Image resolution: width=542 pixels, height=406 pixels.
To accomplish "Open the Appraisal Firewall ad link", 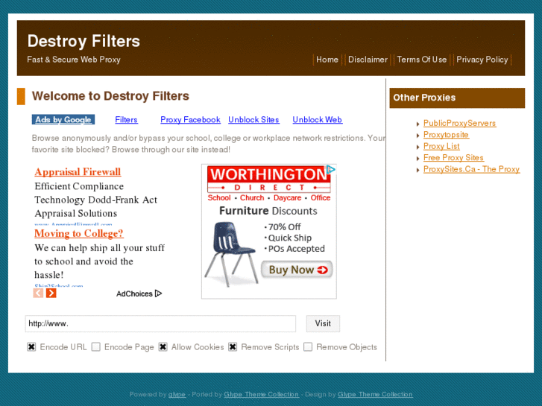I will tap(78, 172).
